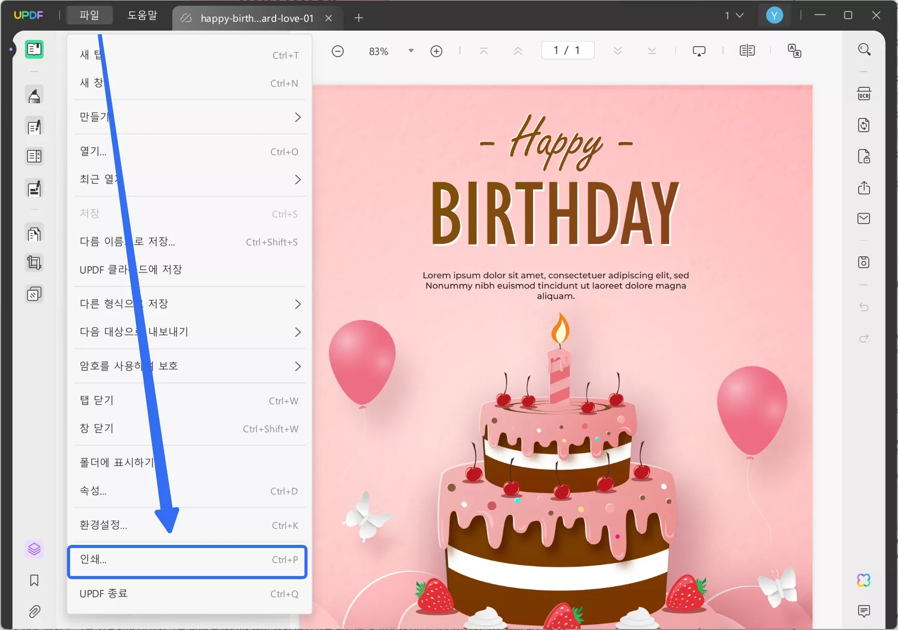Open the search magnifier icon
The width and height of the screenshot is (898, 630).
point(864,49)
